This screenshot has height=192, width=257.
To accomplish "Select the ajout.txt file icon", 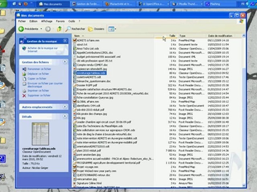I will (x=75, y=45).
